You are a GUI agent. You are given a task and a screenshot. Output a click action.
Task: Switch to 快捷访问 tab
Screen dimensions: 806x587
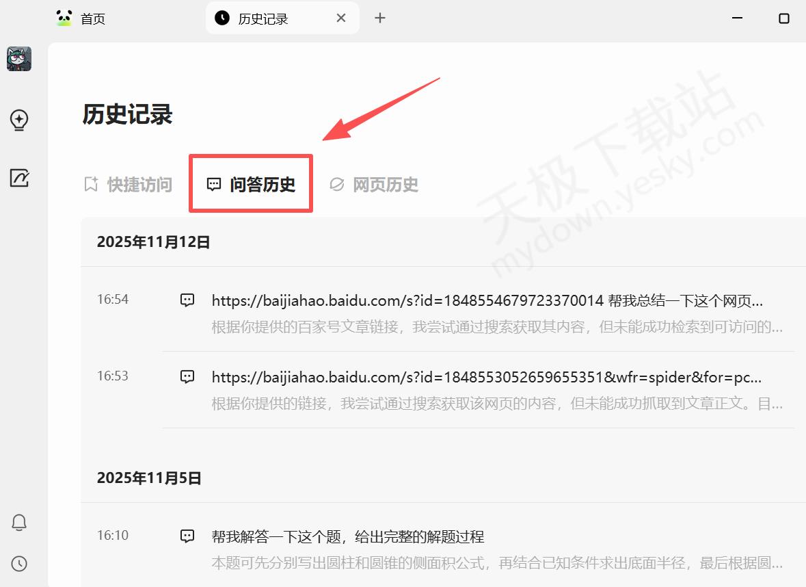[128, 185]
